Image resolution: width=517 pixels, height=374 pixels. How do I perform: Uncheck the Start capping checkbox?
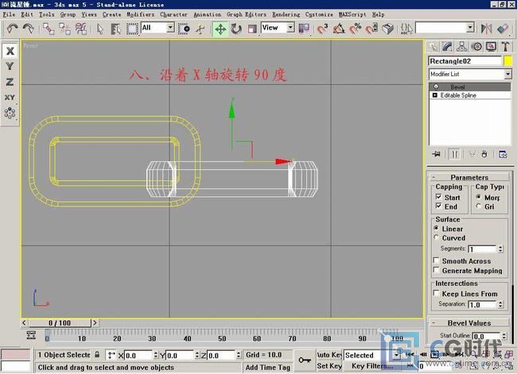click(x=438, y=197)
